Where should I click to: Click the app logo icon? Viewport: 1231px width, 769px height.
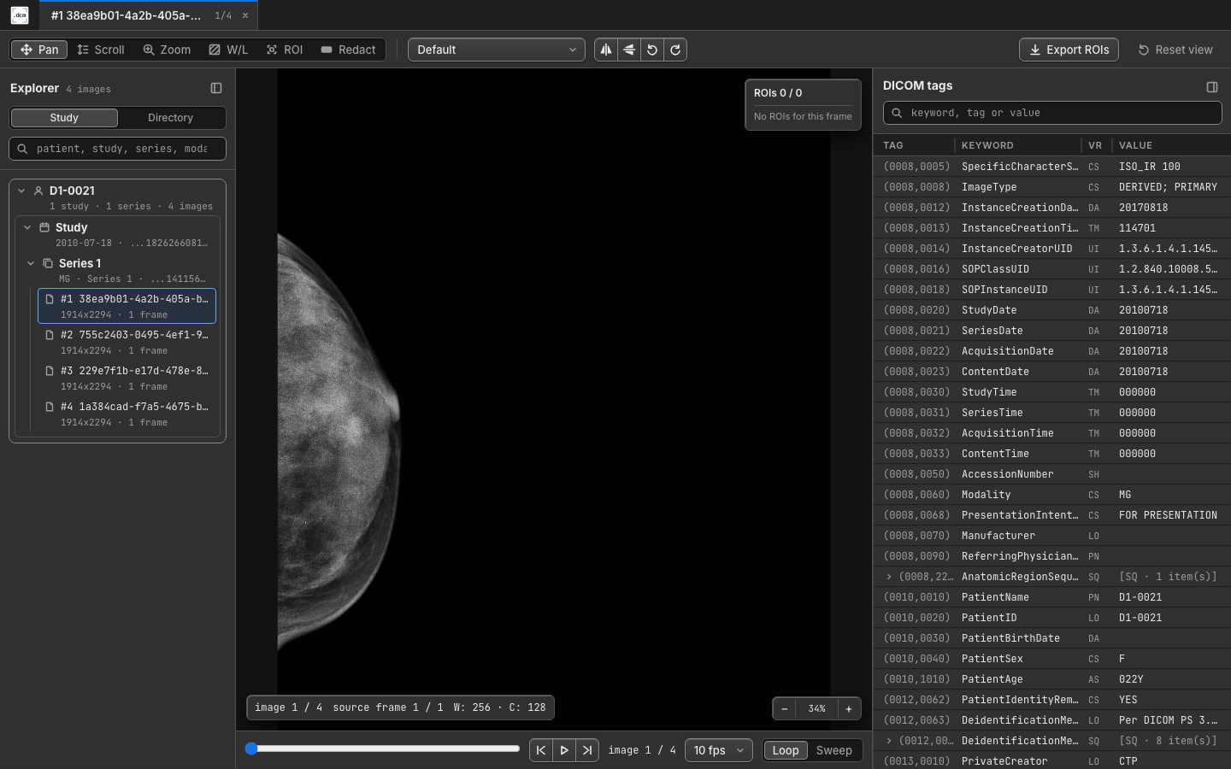[x=20, y=15]
